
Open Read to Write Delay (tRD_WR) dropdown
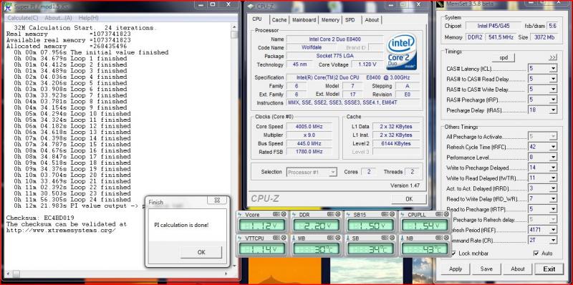(553, 199)
